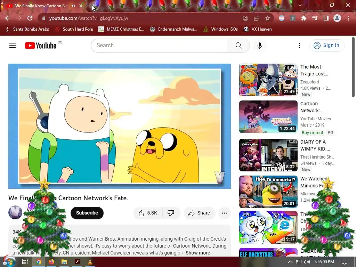Open the media control icon in toolbar

[x=315, y=18]
